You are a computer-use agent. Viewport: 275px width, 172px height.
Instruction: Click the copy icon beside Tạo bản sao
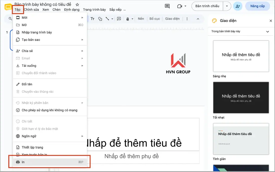pos(18,40)
